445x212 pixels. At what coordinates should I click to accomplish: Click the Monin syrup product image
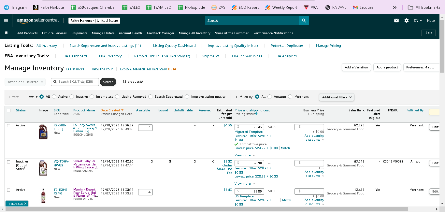point(43,196)
